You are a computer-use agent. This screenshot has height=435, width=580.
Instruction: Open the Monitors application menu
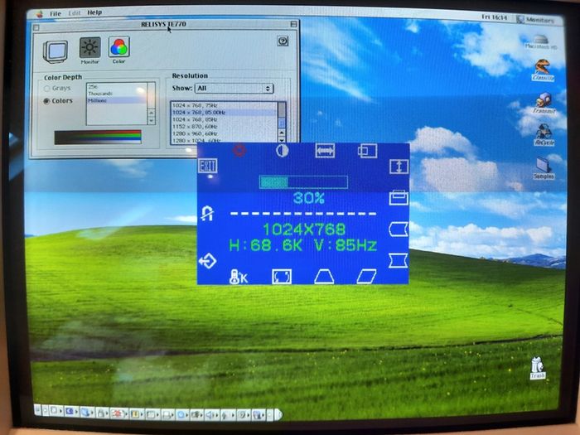tap(536, 20)
